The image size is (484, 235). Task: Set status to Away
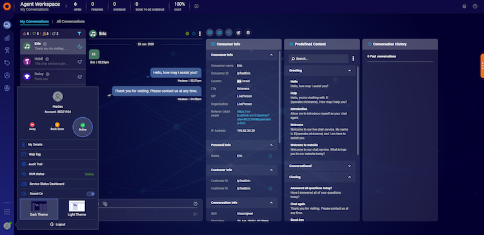32,127
